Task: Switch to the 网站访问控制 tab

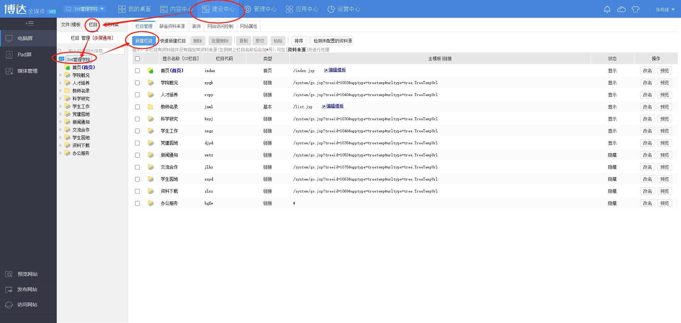Action: [x=220, y=26]
